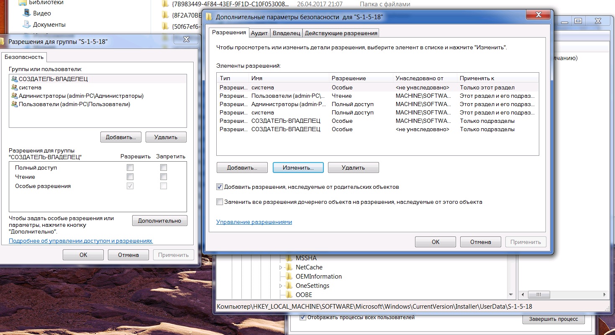Enable replacing all child object permissions

(220, 202)
